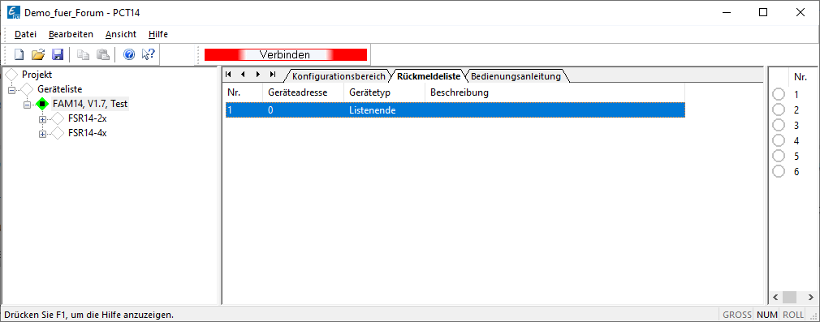This screenshot has width=820, height=322.
Task: Switch to the Rückmeldeliste tab
Action: [x=429, y=76]
